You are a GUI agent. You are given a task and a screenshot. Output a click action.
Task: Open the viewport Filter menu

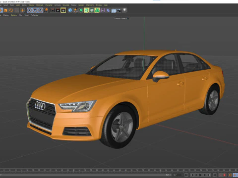[x=20, y=15]
